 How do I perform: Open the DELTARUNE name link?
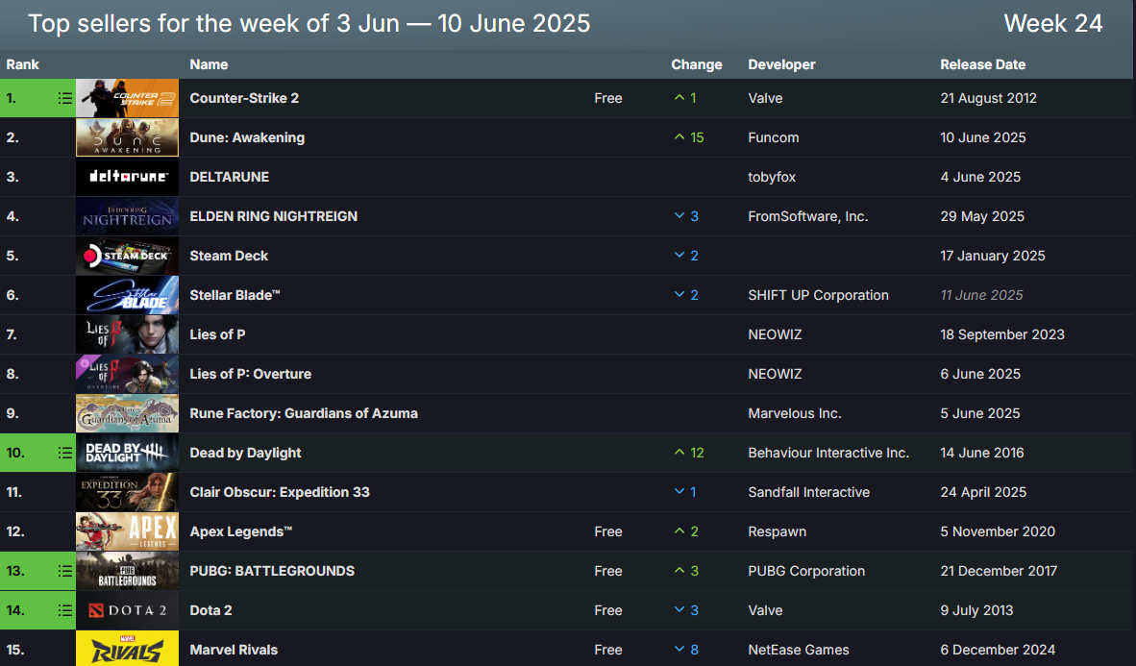229,177
